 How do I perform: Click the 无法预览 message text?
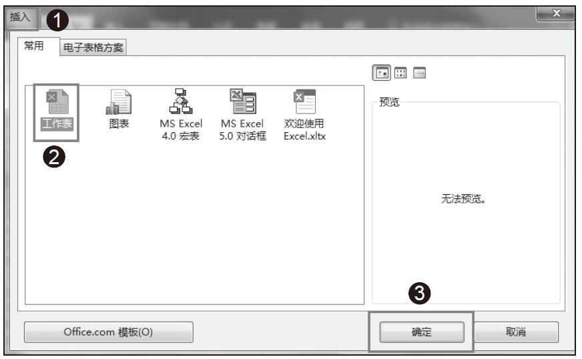point(467,200)
